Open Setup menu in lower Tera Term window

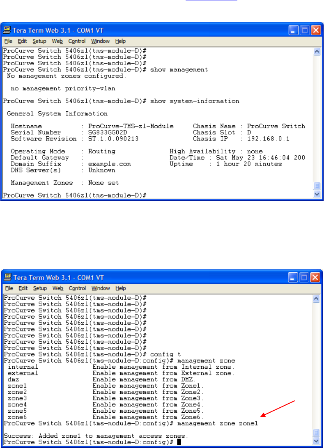(40, 288)
